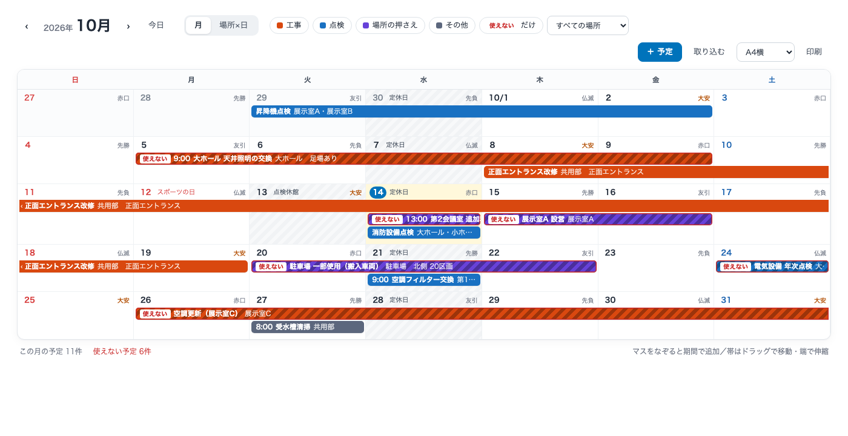Open the 9:00 空調フィルター交換 event
Image resolution: width=848 pixels, height=436 pixels.
pyautogui.click(x=424, y=280)
